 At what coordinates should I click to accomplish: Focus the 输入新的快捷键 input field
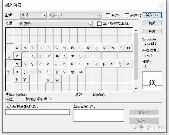coord(38,112)
